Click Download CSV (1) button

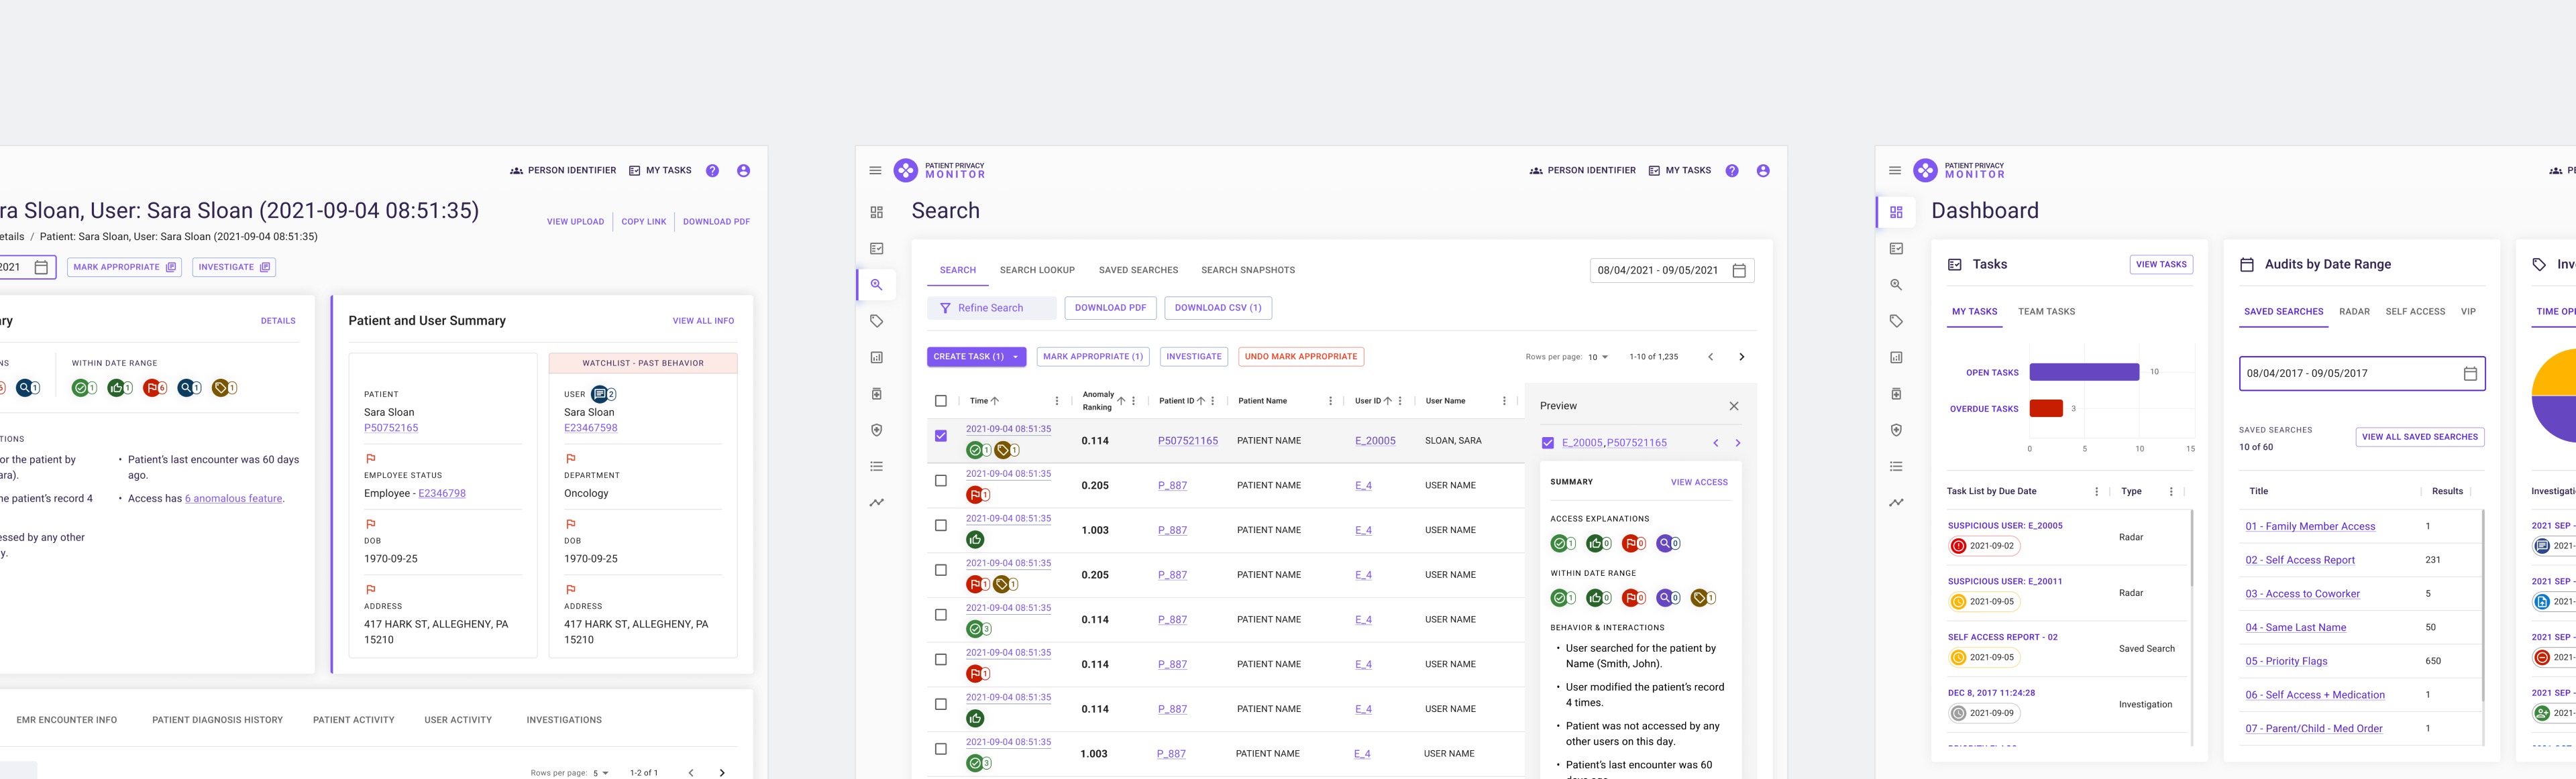click(x=1218, y=308)
